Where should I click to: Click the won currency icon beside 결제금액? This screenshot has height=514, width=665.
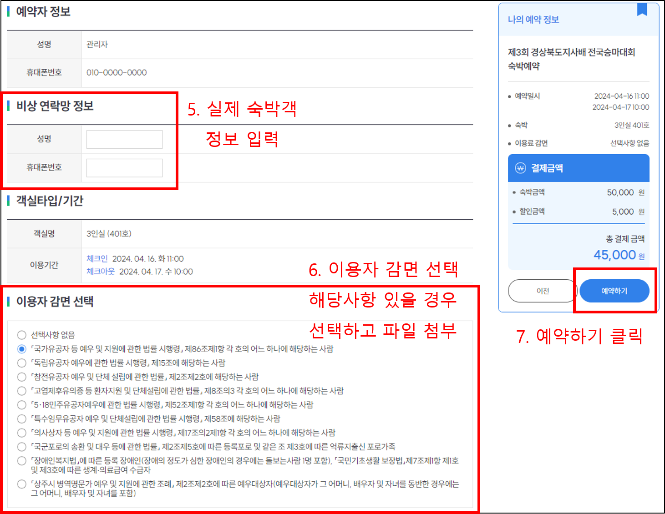pyautogui.click(x=520, y=168)
